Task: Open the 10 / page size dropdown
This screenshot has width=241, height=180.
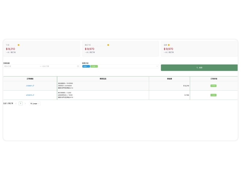Action: 35,103
